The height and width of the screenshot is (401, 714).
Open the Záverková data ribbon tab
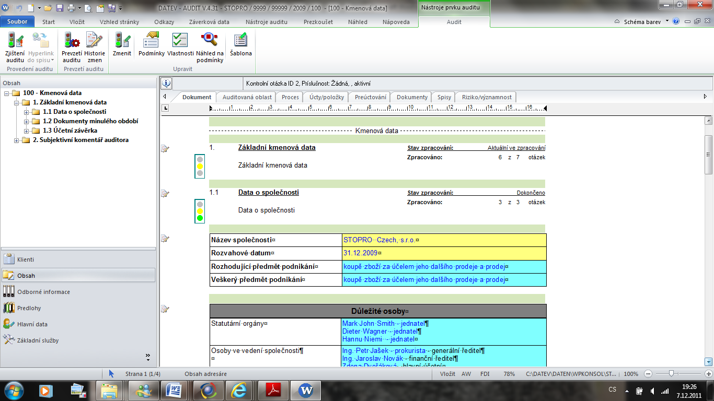[210, 22]
